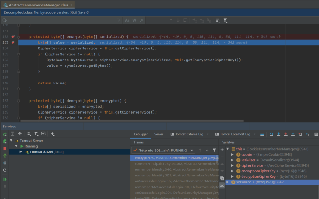Click the Step Over debugger icon
The width and height of the screenshot is (319, 199).
tap(272, 134)
